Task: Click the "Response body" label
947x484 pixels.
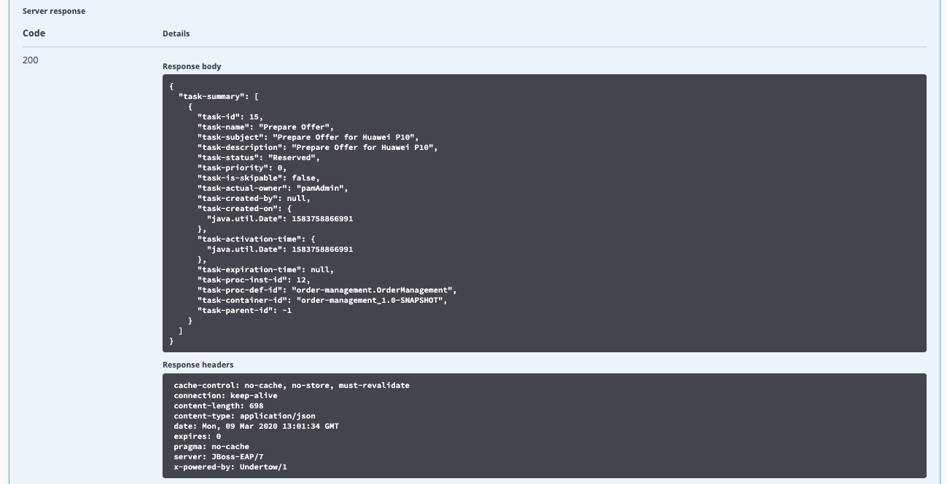Action: 192,66
